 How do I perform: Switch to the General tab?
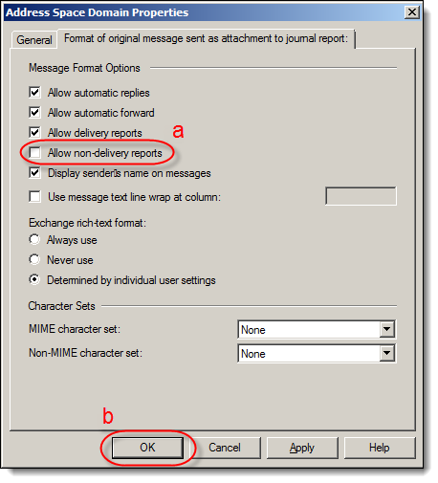pos(34,40)
